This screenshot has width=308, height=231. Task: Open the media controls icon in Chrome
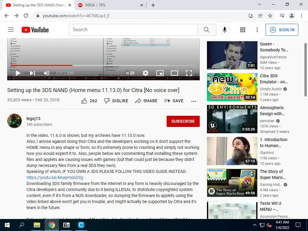point(282,16)
